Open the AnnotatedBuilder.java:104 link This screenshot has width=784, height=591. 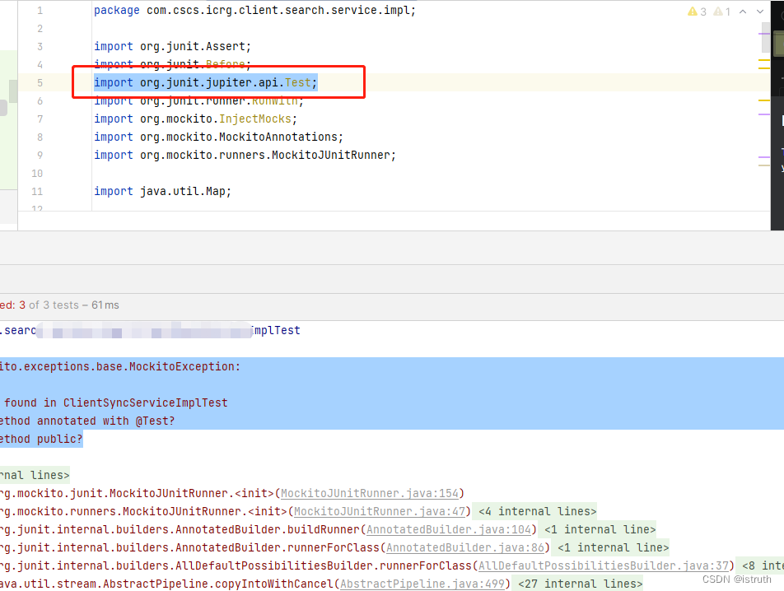[x=449, y=529]
